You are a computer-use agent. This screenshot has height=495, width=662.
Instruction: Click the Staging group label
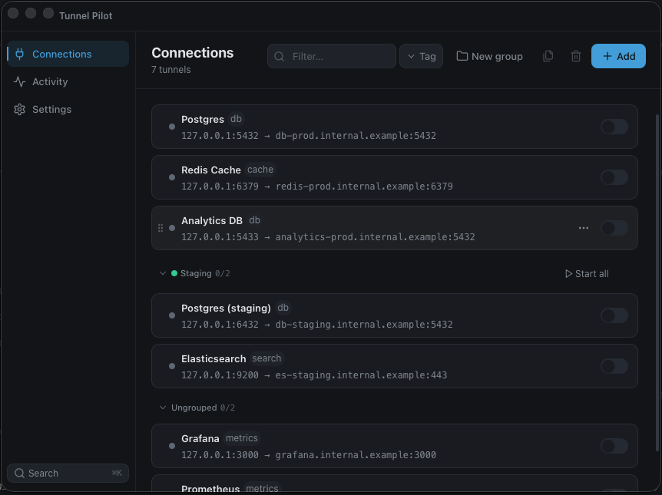(196, 273)
